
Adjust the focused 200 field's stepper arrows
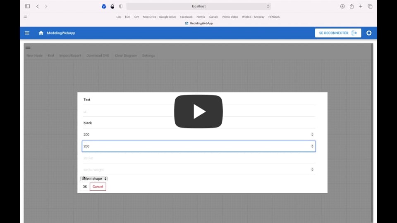coord(312,146)
